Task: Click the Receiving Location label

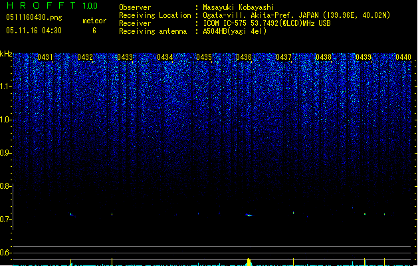Action: coord(155,15)
